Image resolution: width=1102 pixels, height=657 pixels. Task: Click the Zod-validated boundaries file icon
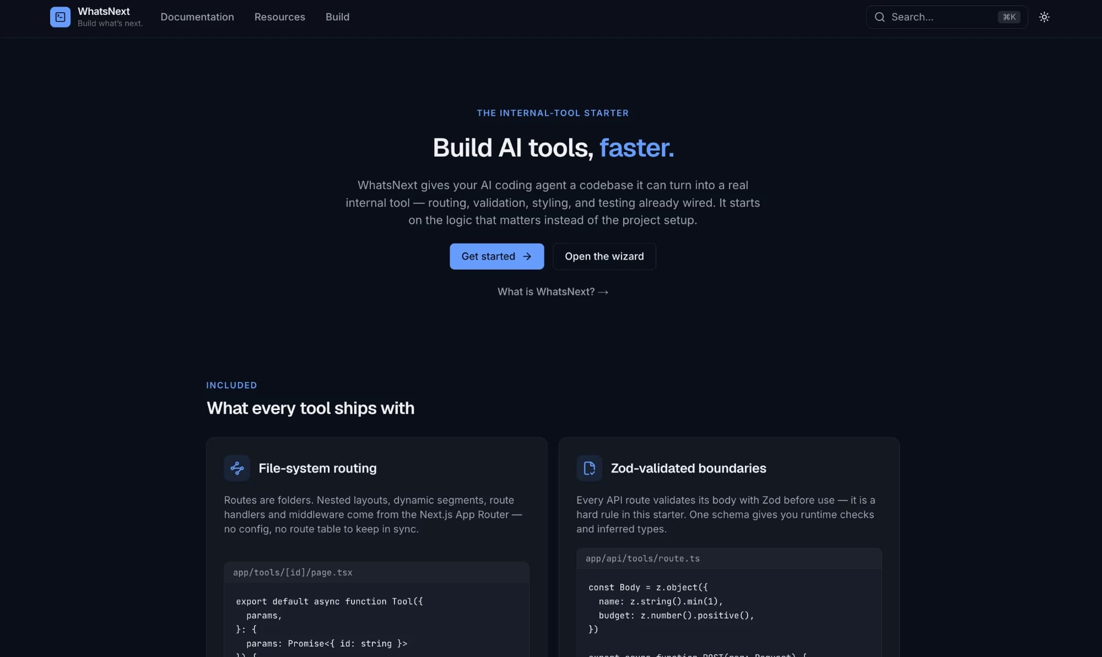point(590,468)
